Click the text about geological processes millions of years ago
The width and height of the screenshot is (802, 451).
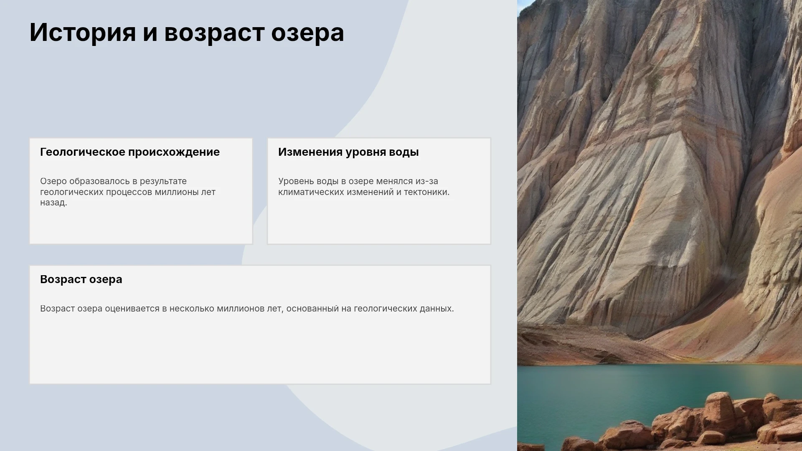[x=128, y=192]
